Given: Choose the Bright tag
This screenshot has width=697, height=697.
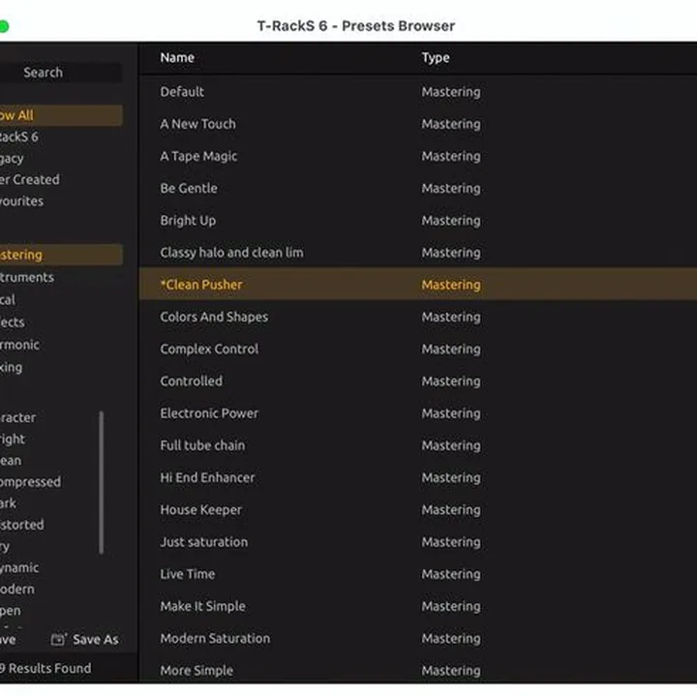Looking at the screenshot, I should pyautogui.click(x=13, y=439).
